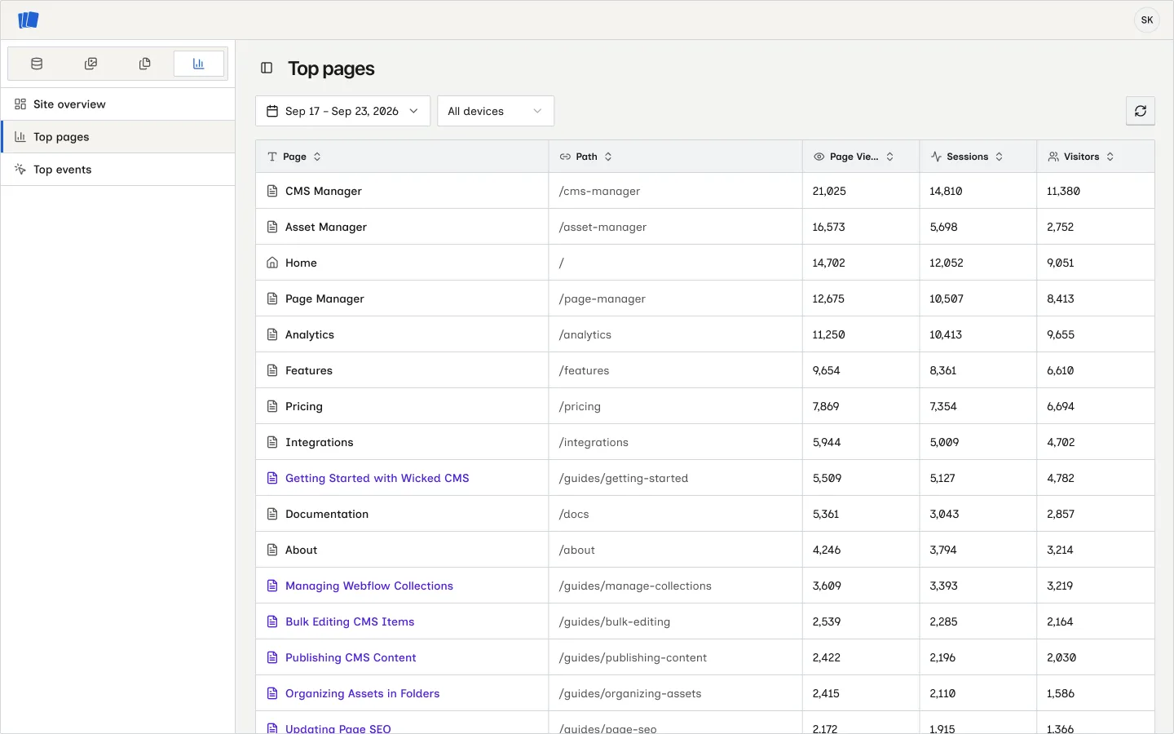Click the icon beside Bulk Editing CMS Items

click(272, 621)
